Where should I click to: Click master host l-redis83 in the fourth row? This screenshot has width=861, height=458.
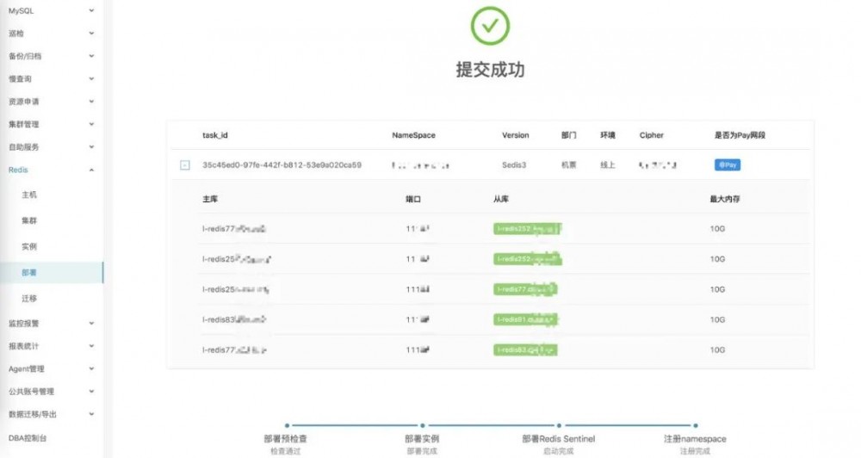(x=234, y=319)
